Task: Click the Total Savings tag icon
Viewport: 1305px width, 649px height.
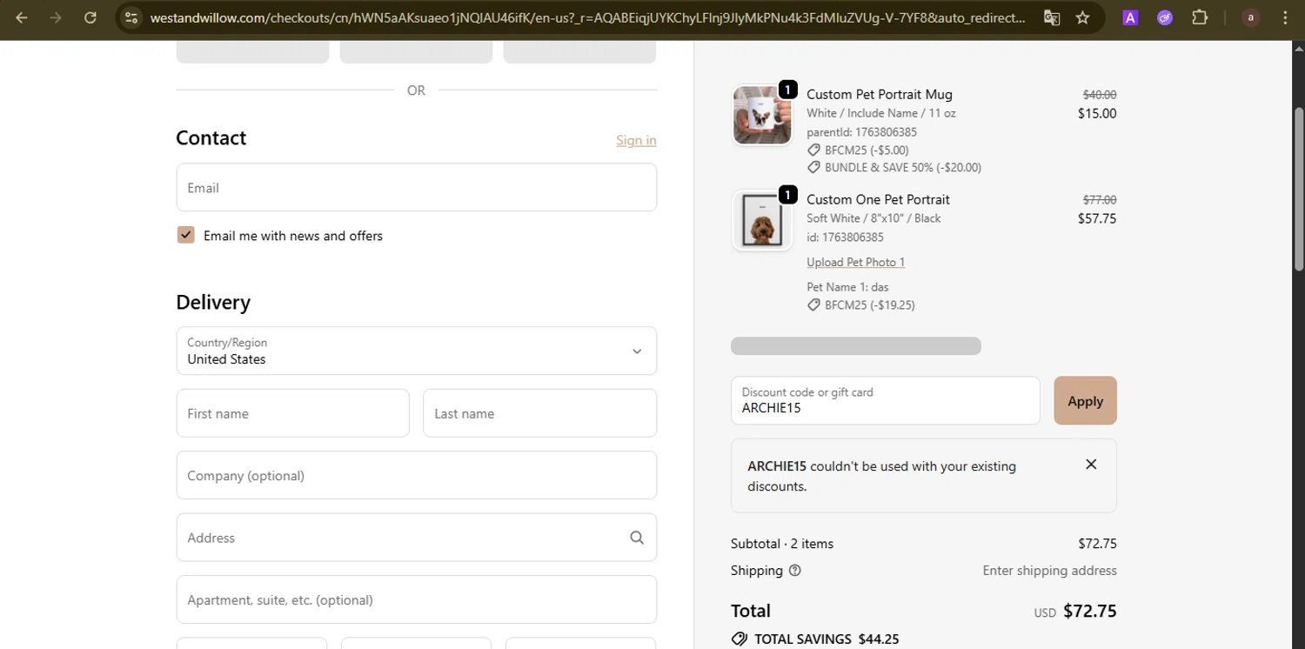Action: coord(739,639)
